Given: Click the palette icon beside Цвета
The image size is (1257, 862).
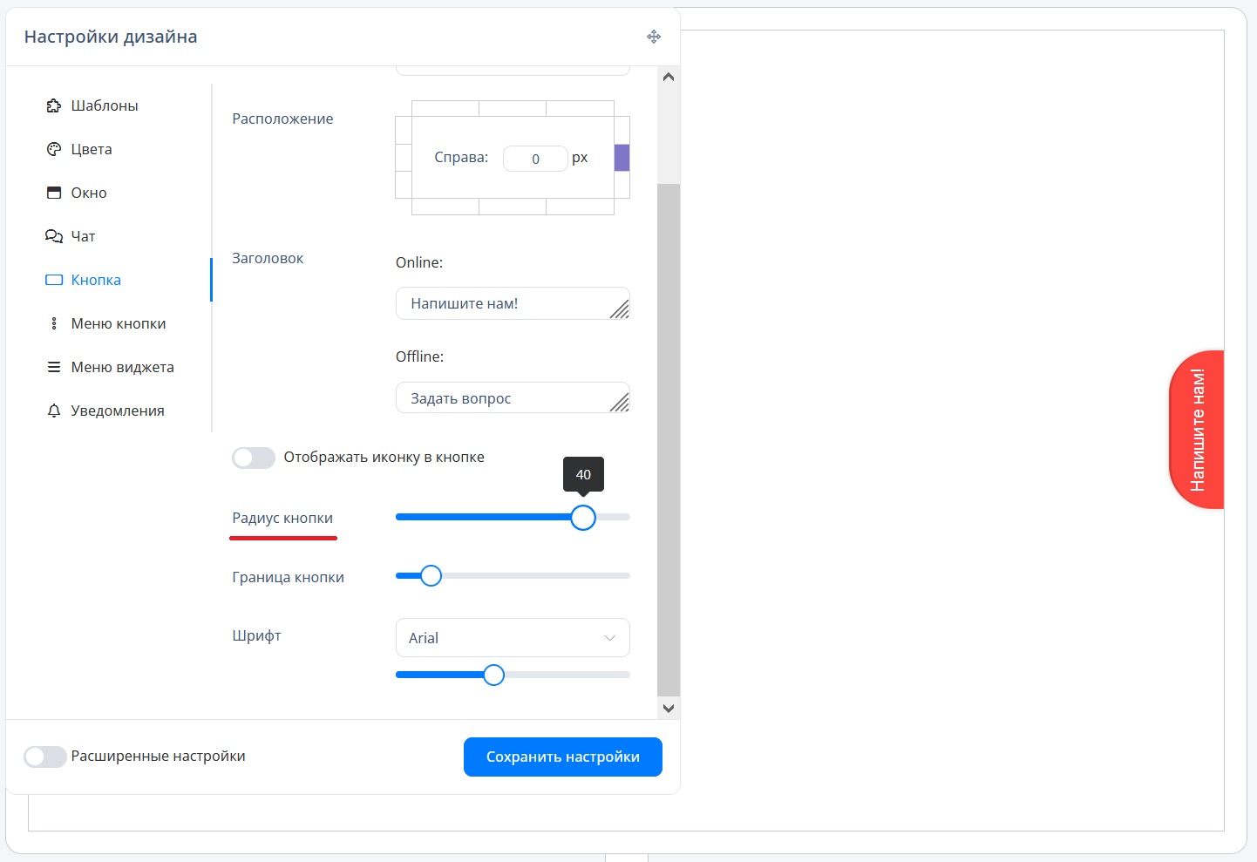Looking at the screenshot, I should 54,149.
